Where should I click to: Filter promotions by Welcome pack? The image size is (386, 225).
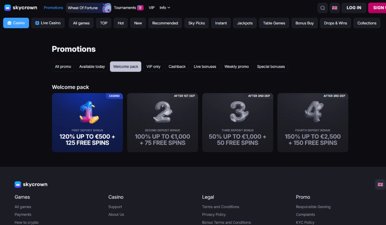[125, 67]
